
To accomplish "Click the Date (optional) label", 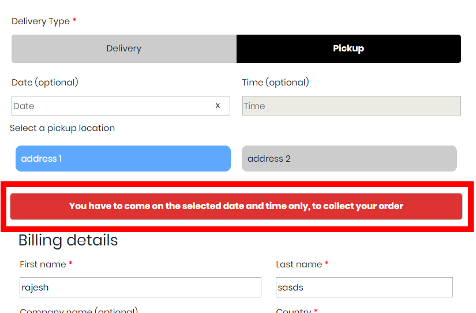I will point(45,83).
